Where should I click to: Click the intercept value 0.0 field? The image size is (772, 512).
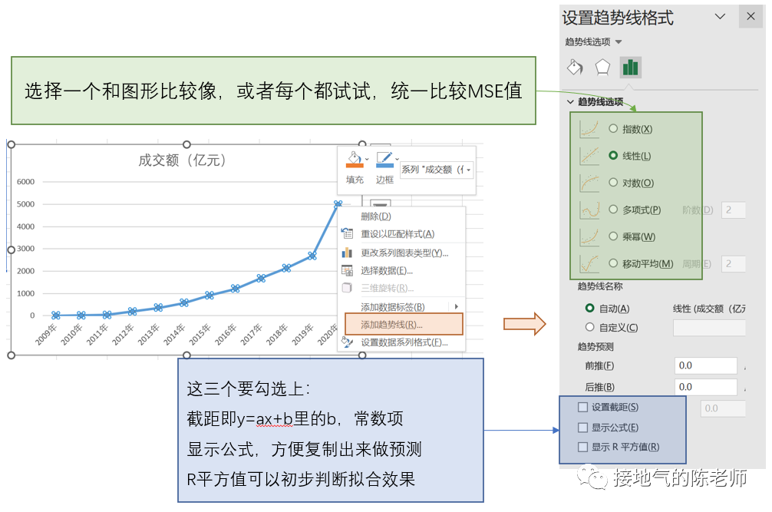[x=723, y=408]
